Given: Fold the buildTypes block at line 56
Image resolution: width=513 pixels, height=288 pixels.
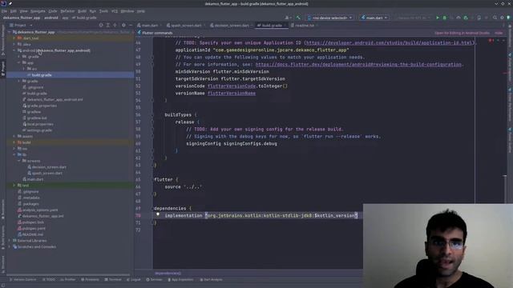Looking at the screenshot, I should click(x=152, y=115).
